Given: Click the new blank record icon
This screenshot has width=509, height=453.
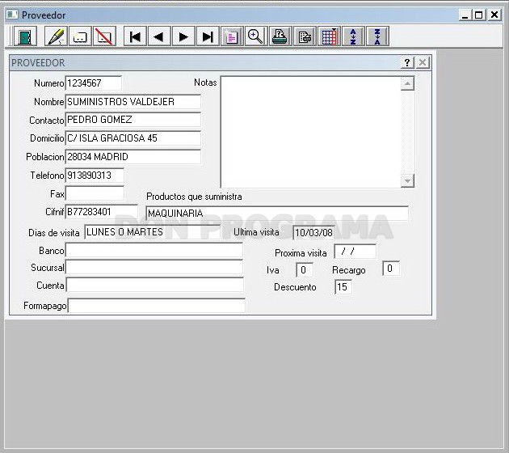Looking at the screenshot, I should (x=80, y=36).
